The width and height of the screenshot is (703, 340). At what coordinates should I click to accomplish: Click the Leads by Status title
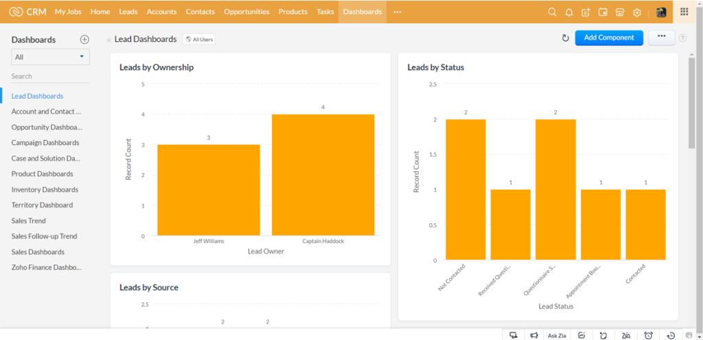point(436,67)
